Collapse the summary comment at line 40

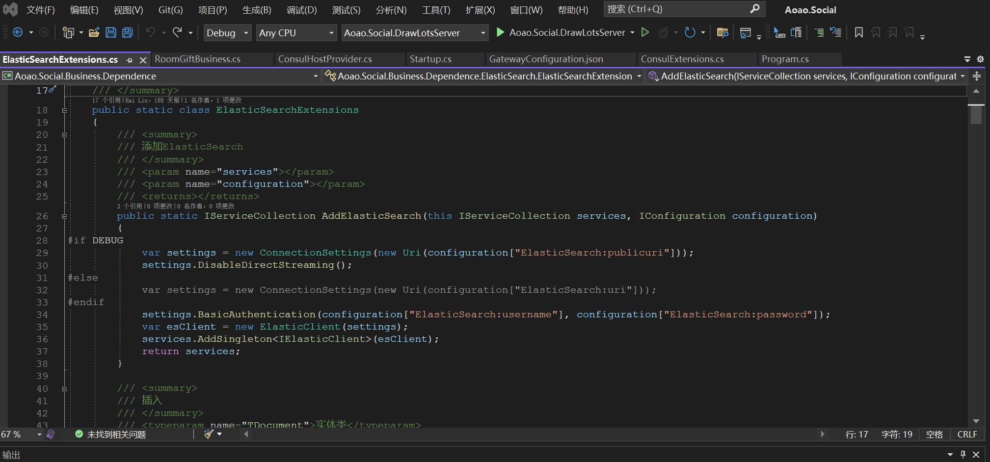pyautogui.click(x=64, y=389)
